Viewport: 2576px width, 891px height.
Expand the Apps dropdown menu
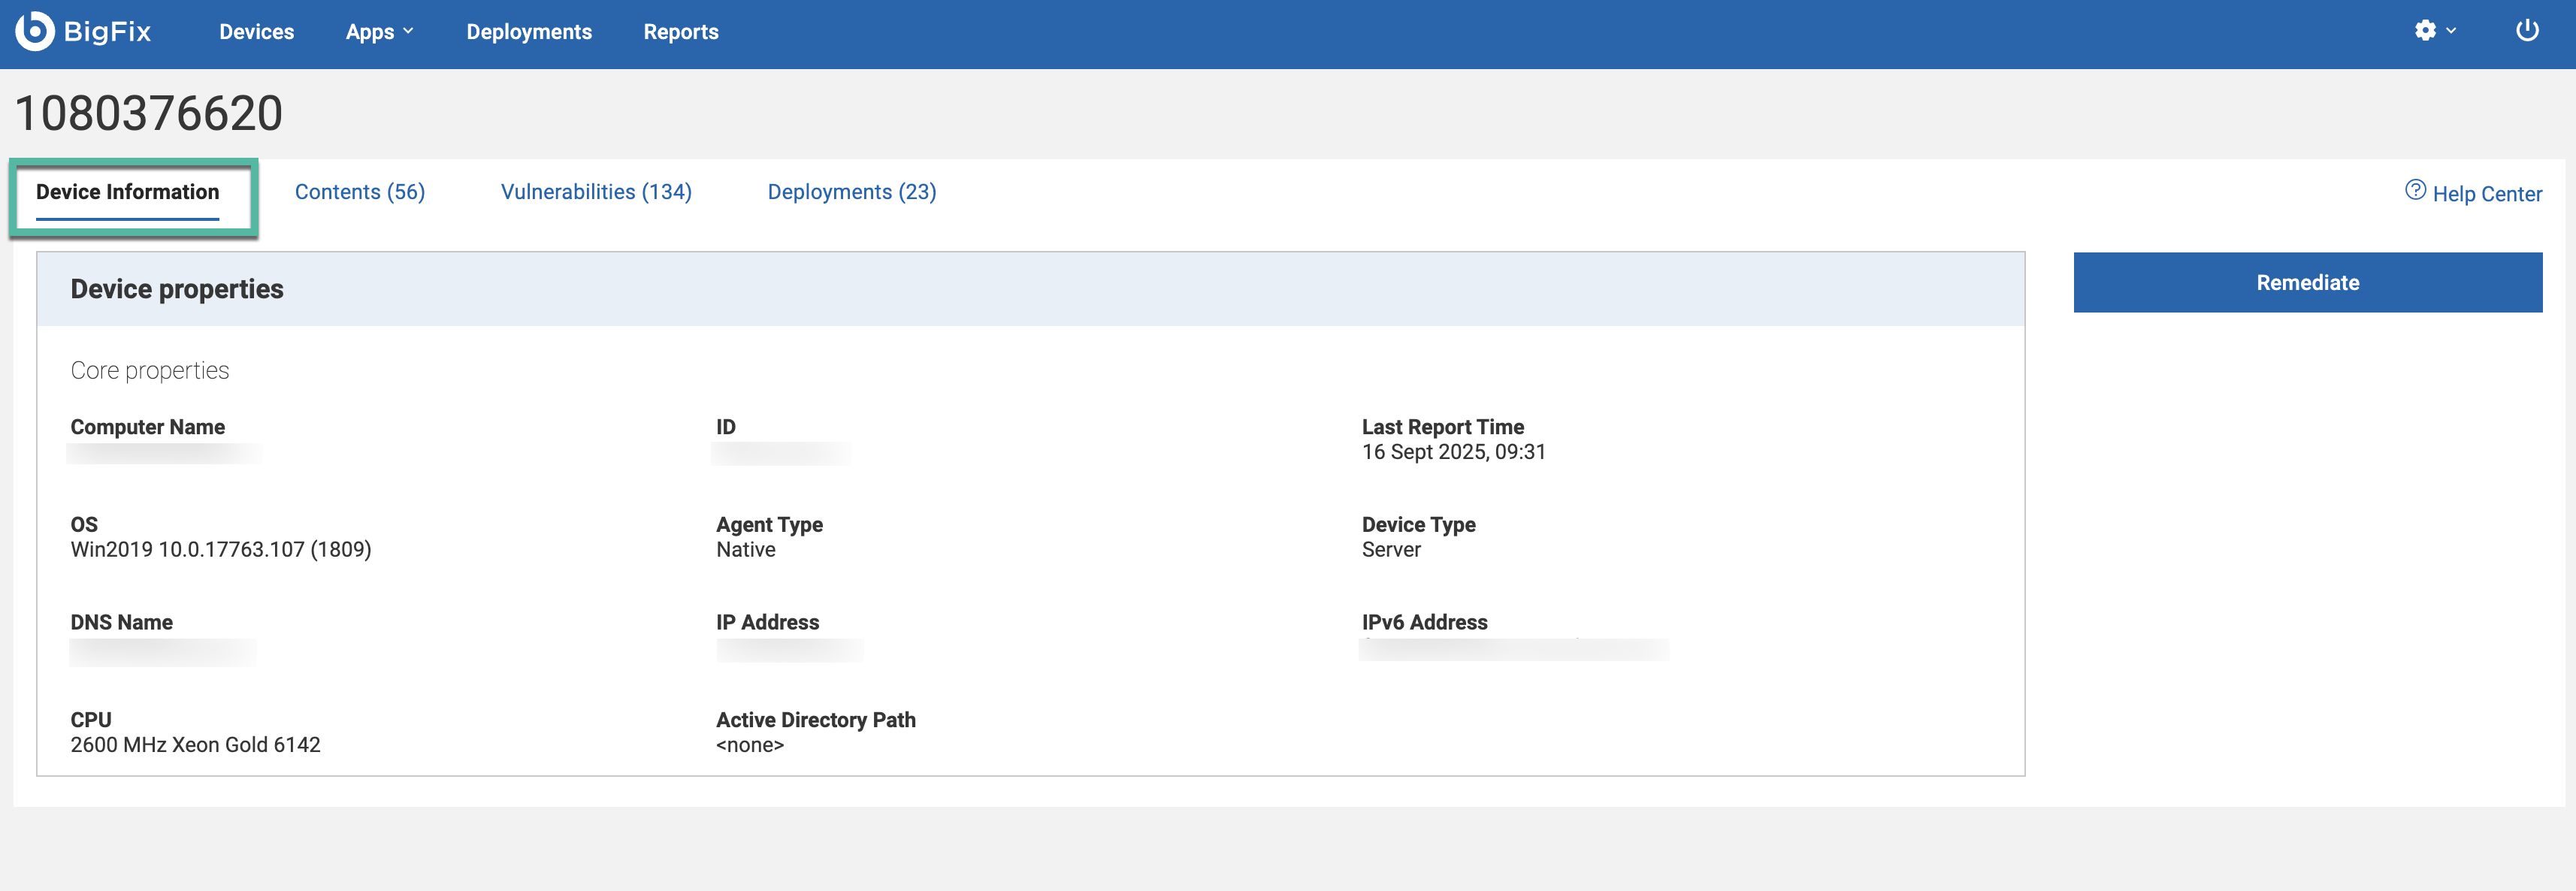pos(379,32)
